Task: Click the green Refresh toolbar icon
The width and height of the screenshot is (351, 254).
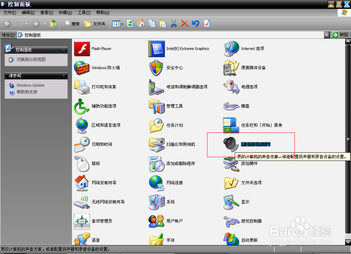Action: tap(130, 24)
